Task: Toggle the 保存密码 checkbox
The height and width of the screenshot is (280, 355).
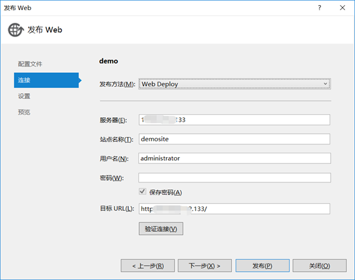Action: click(x=142, y=191)
